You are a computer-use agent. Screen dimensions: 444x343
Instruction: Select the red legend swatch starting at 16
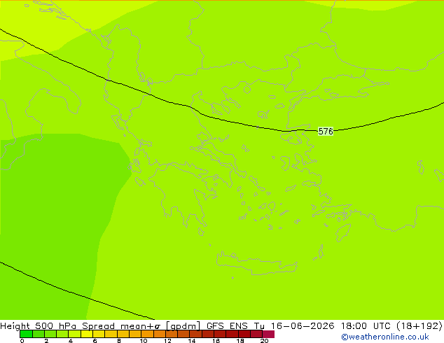tap(220, 334)
